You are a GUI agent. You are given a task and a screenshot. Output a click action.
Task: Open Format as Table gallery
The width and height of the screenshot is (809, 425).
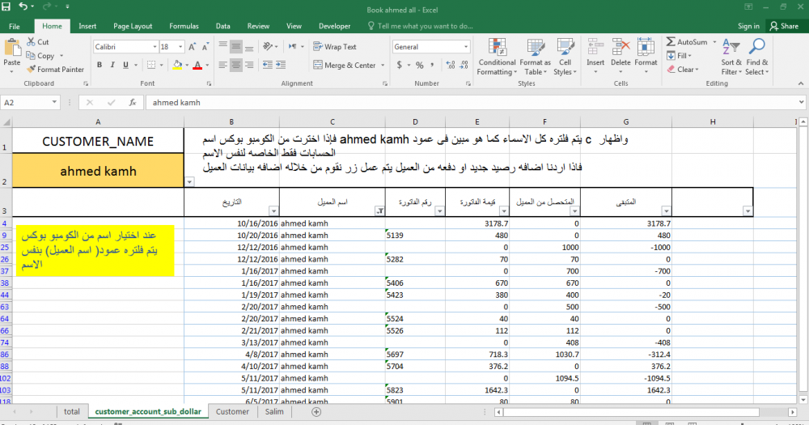[x=535, y=57]
